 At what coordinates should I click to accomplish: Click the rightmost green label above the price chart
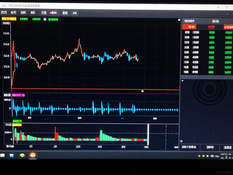[53, 19]
